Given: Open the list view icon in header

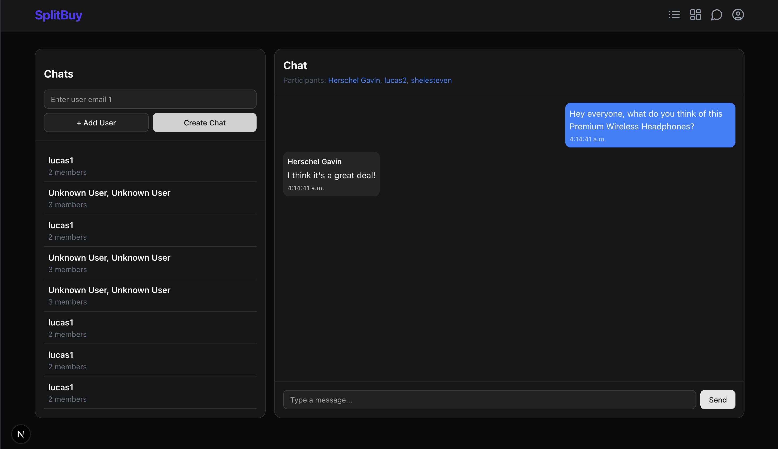Looking at the screenshot, I should (674, 15).
